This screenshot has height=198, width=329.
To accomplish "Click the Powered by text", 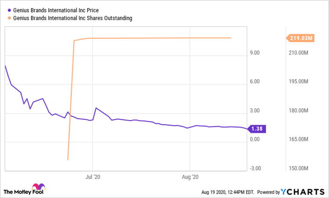I will [267, 192].
